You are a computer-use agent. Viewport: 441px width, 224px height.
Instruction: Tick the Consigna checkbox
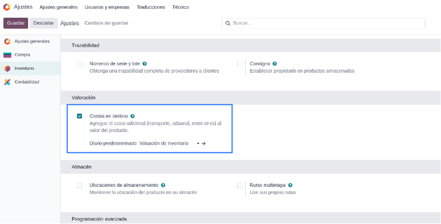[239, 64]
